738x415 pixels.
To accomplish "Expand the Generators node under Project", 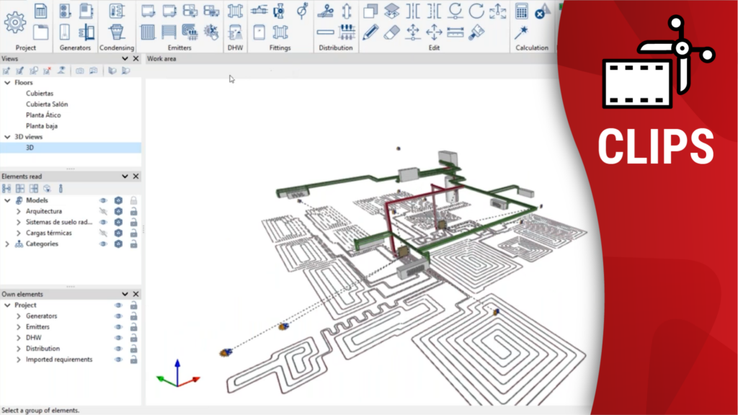I will pos(19,316).
